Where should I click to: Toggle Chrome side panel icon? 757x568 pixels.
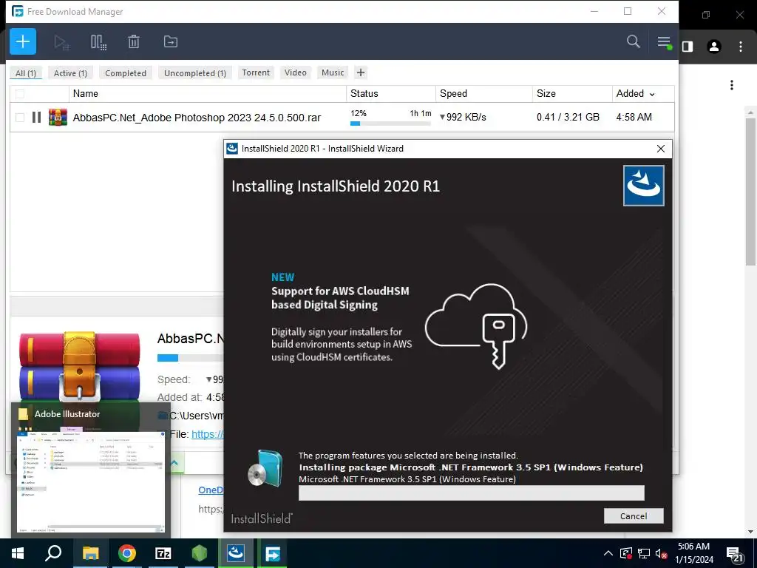688,47
